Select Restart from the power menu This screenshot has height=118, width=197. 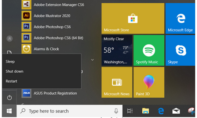click(x=42, y=81)
